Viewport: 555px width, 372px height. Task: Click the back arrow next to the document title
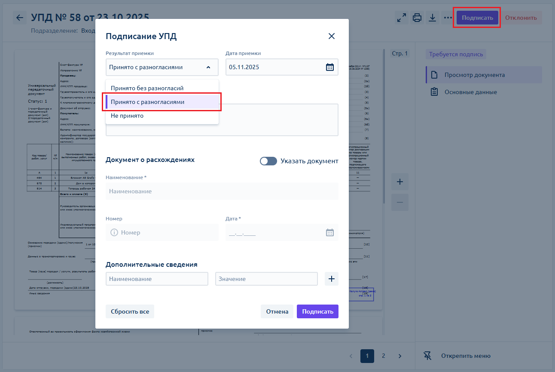coord(19,18)
